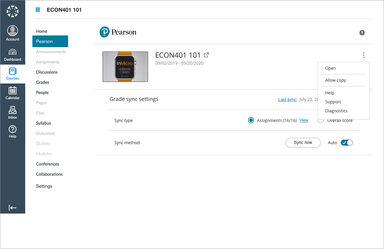The image size is (384, 249).
Task: Click the Pearson logo
Action: click(x=118, y=32)
